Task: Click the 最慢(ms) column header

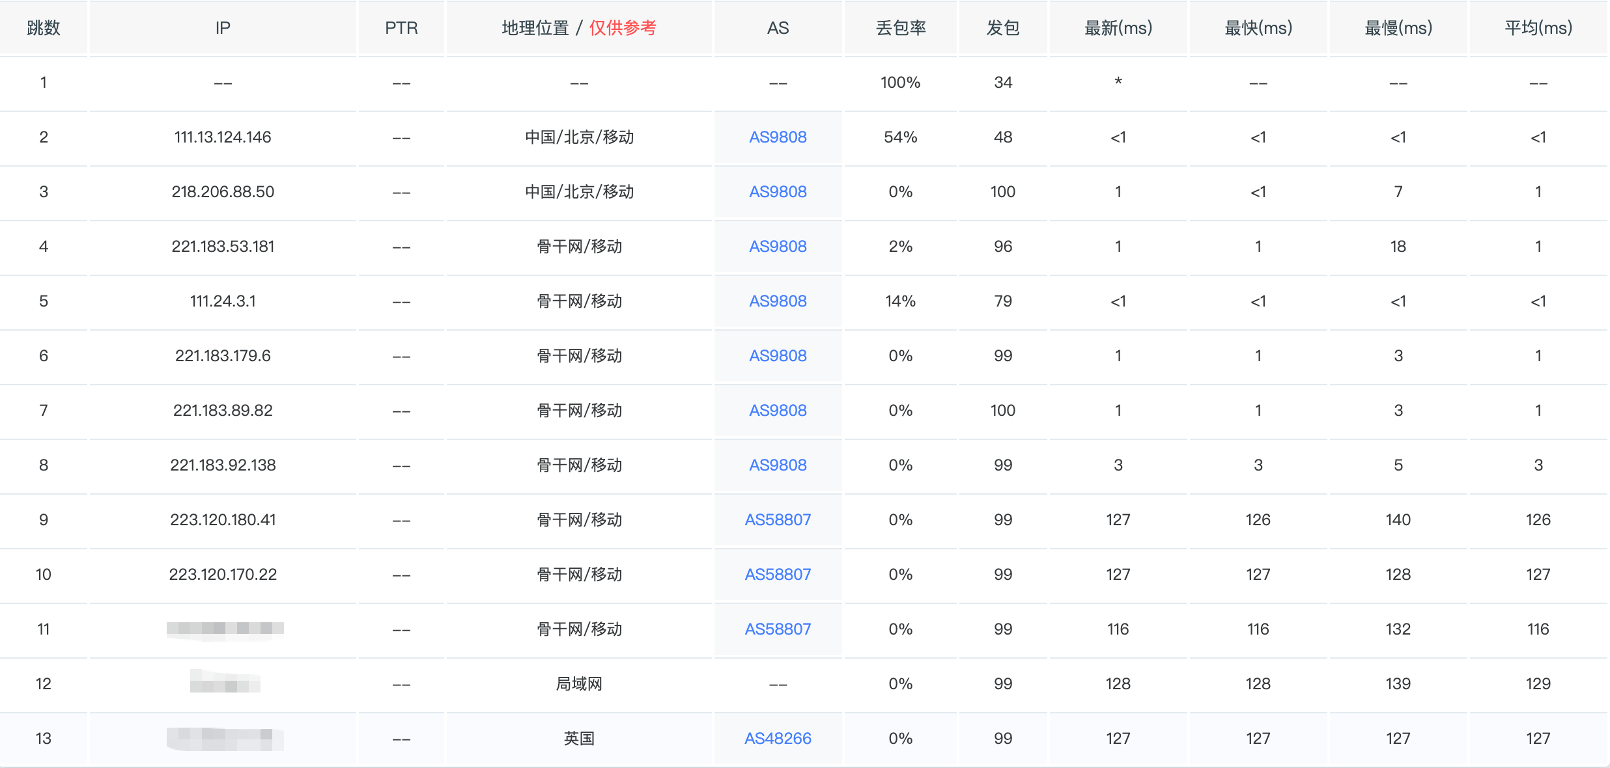Action: (x=1398, y=28)
